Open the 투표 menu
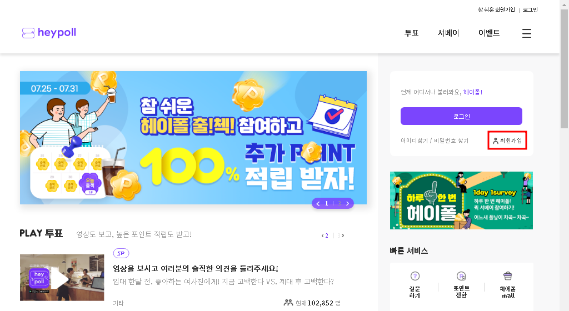 point(412,33)
